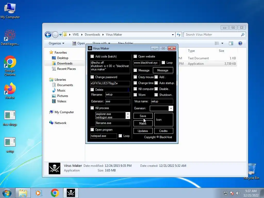Open Windows Explorer from taskbar

point(23,193)
